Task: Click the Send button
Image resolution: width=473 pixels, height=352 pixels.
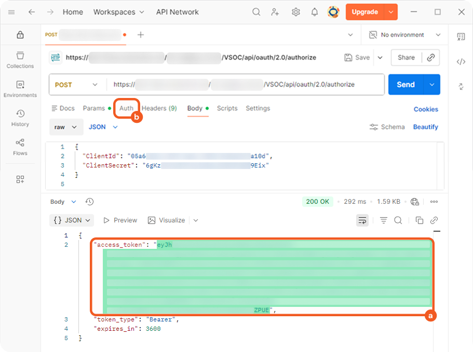Action: click(x=406, y=85)
